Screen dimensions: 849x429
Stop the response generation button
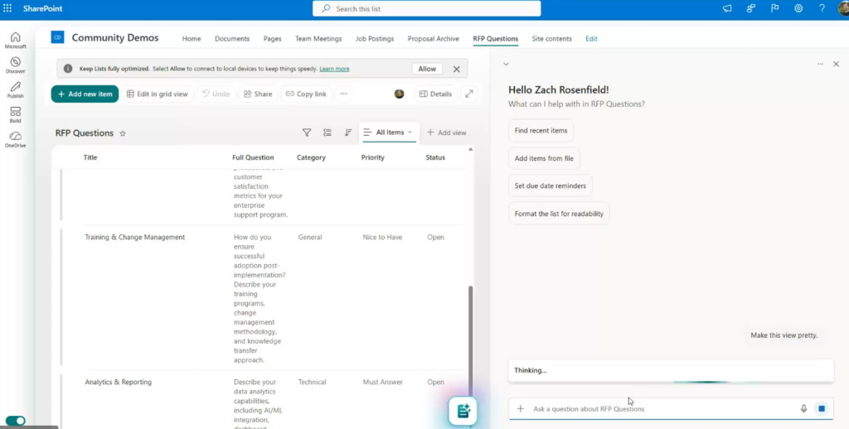tap(822, 408)
